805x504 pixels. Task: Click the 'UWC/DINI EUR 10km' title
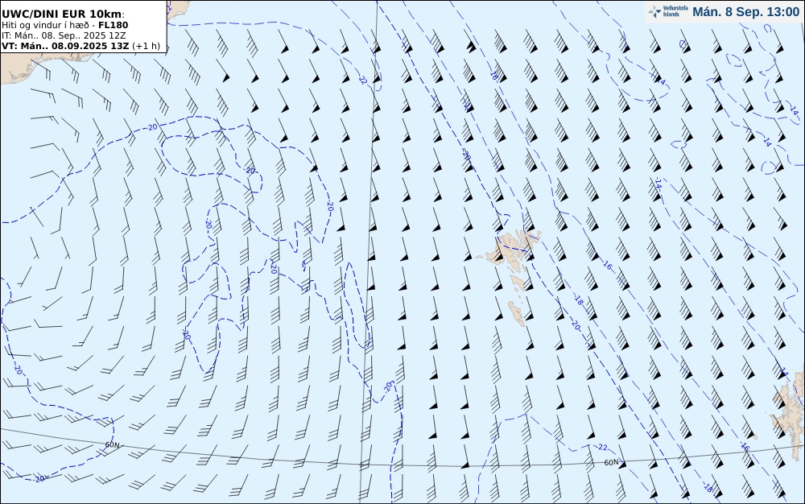(x=63, y=14)
